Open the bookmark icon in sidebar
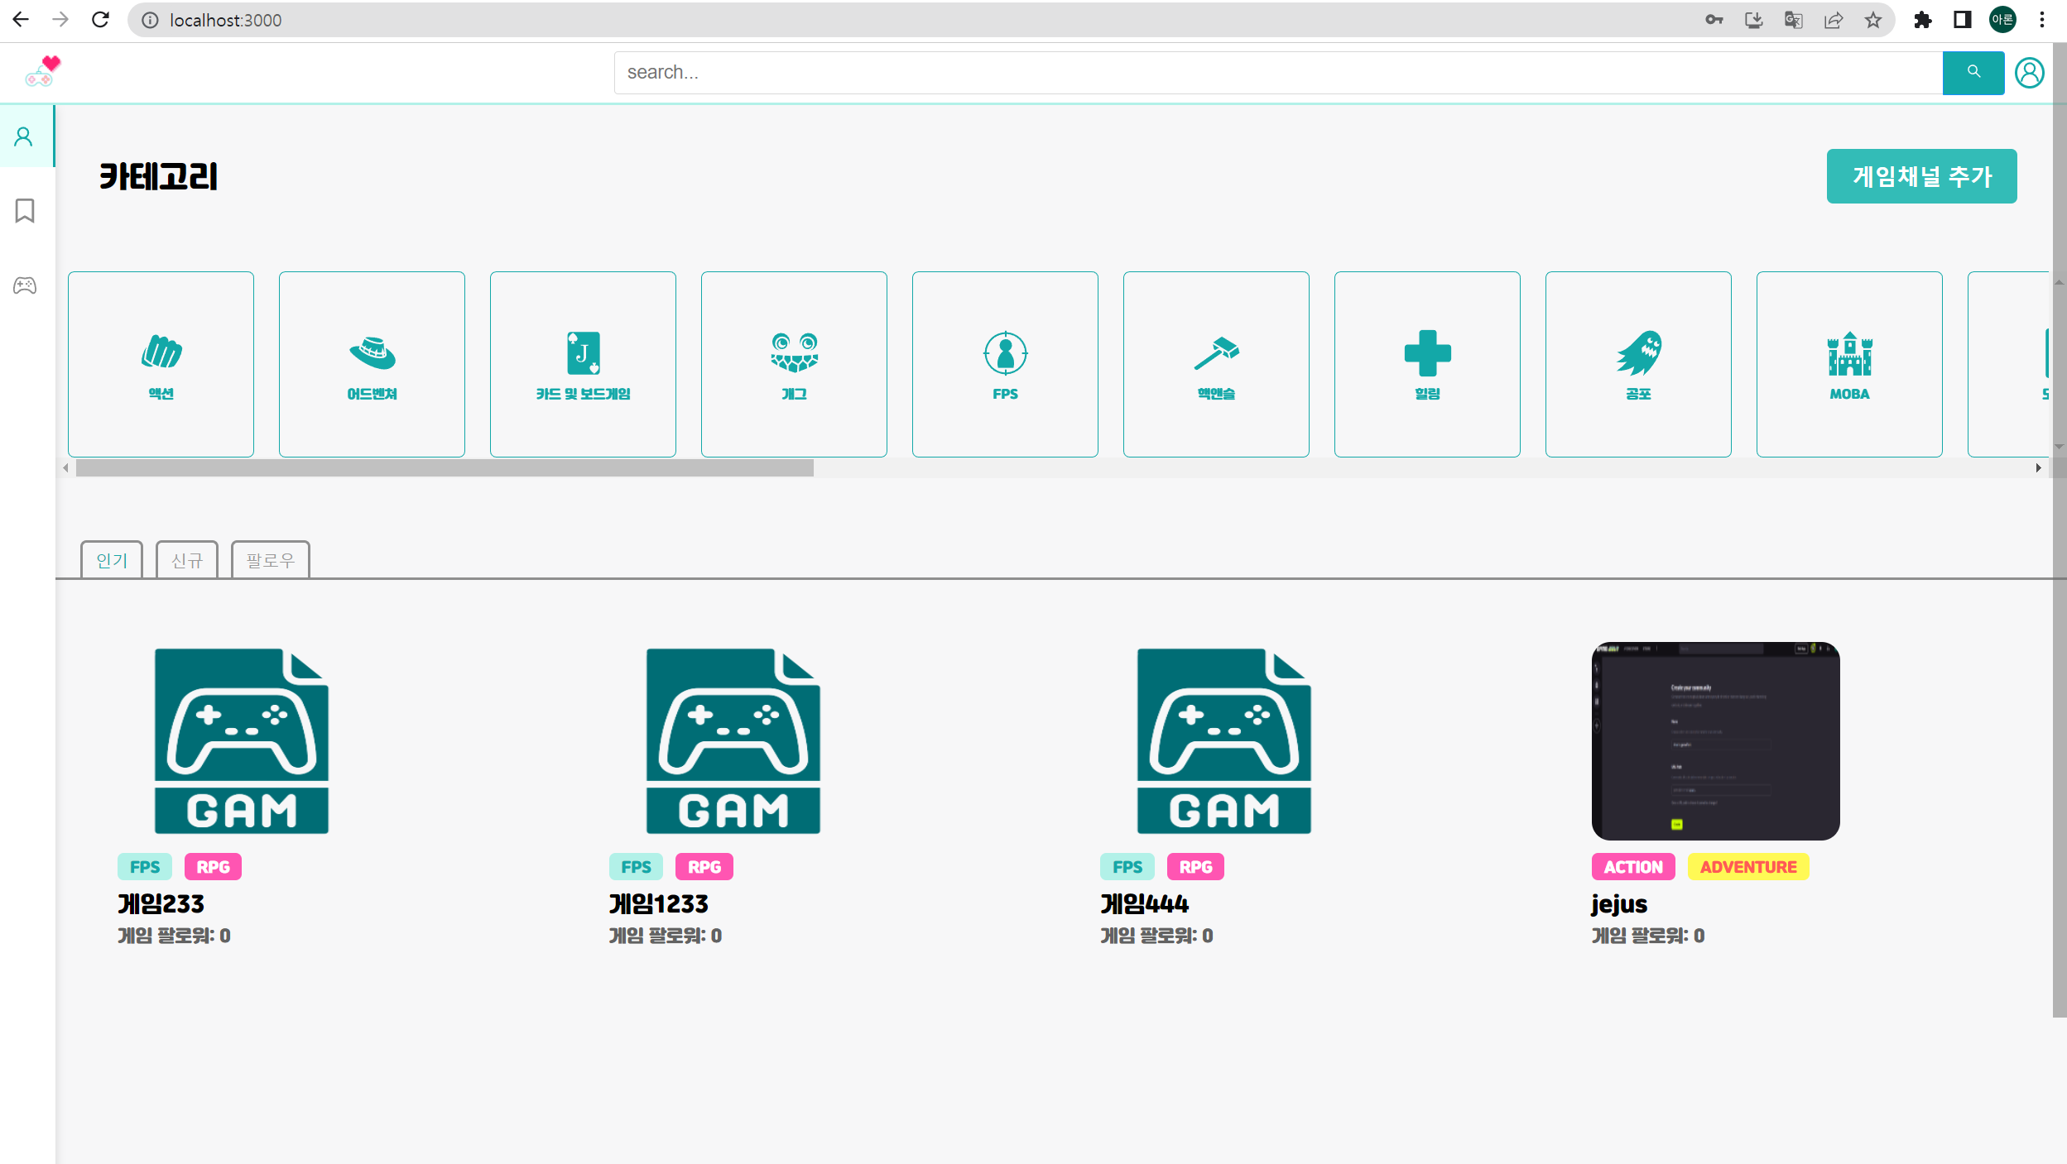Image resolution: width=2067 pixels, height=1164 pixels. pyautogui.click(x=25, y=211)
